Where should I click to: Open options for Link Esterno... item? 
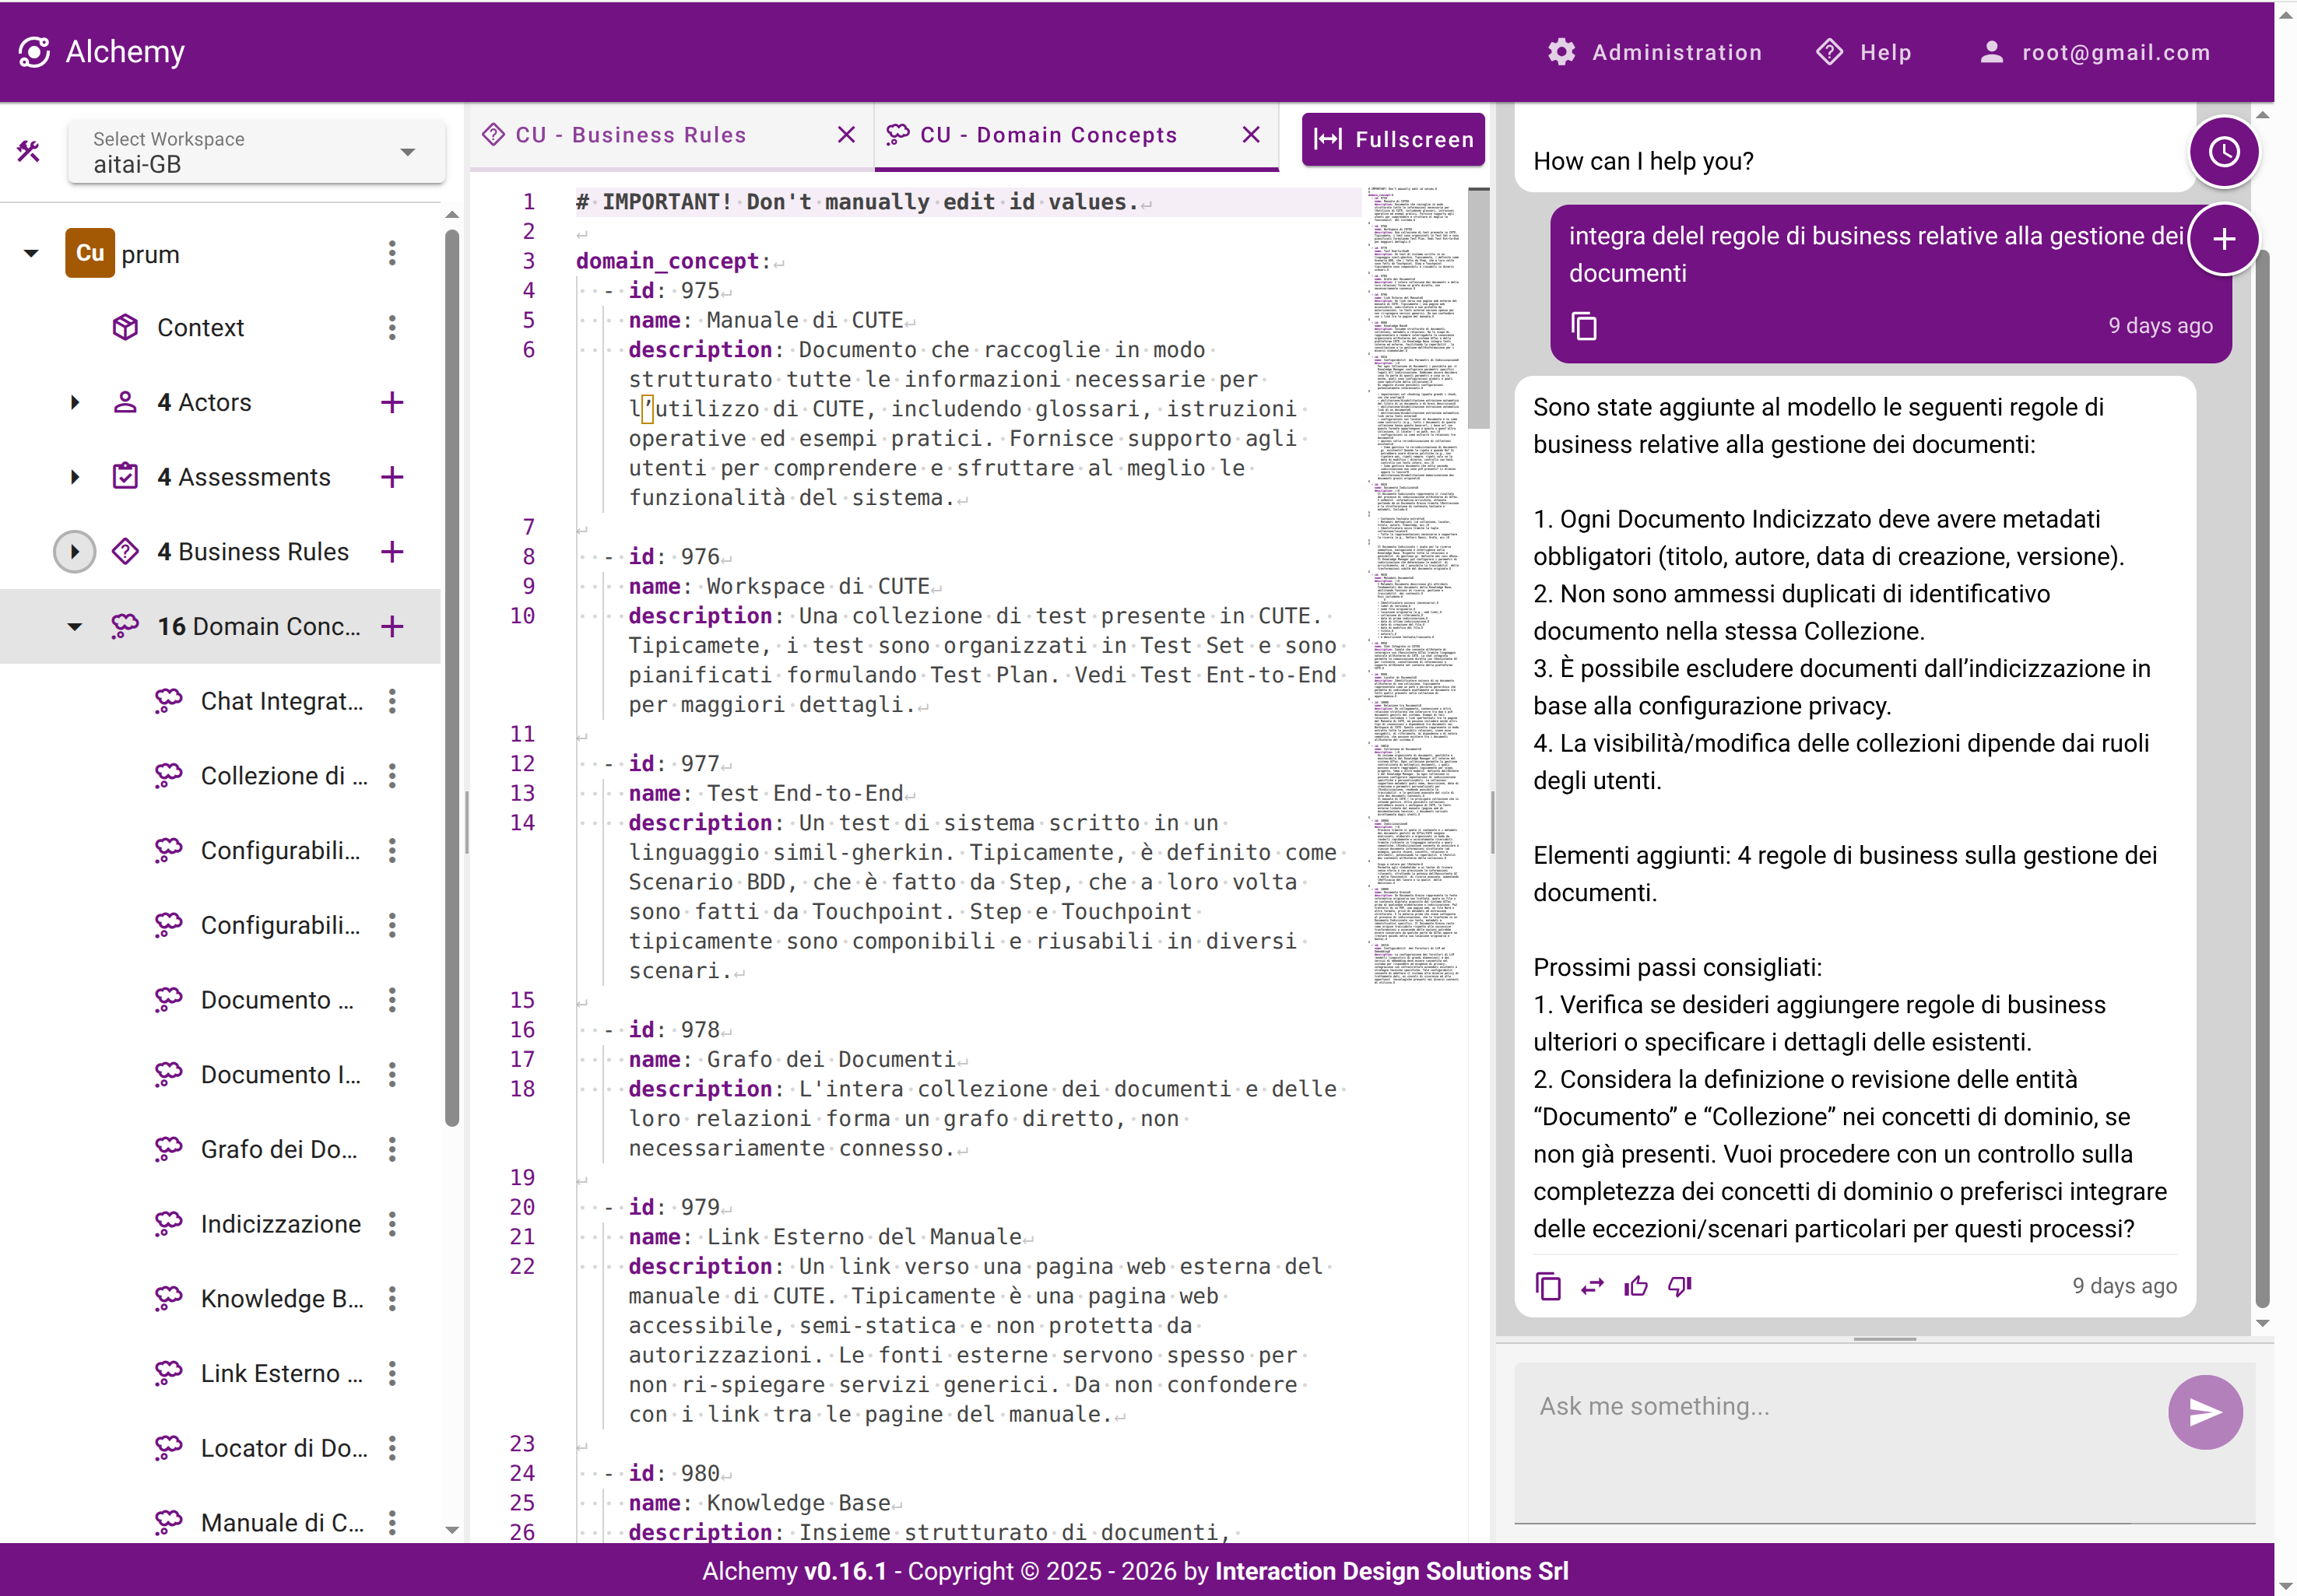(x=392, y=1374)
